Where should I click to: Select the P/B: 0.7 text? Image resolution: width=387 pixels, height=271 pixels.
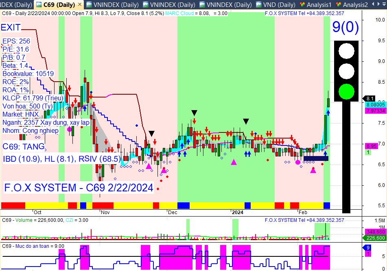coord(14,57)
